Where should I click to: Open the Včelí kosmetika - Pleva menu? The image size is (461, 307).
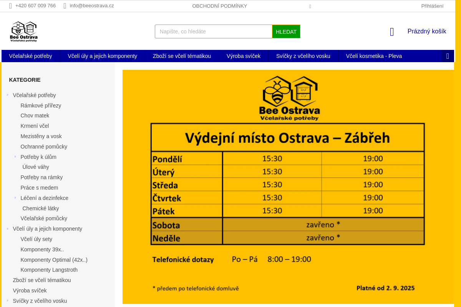click(x=374, y=56)
